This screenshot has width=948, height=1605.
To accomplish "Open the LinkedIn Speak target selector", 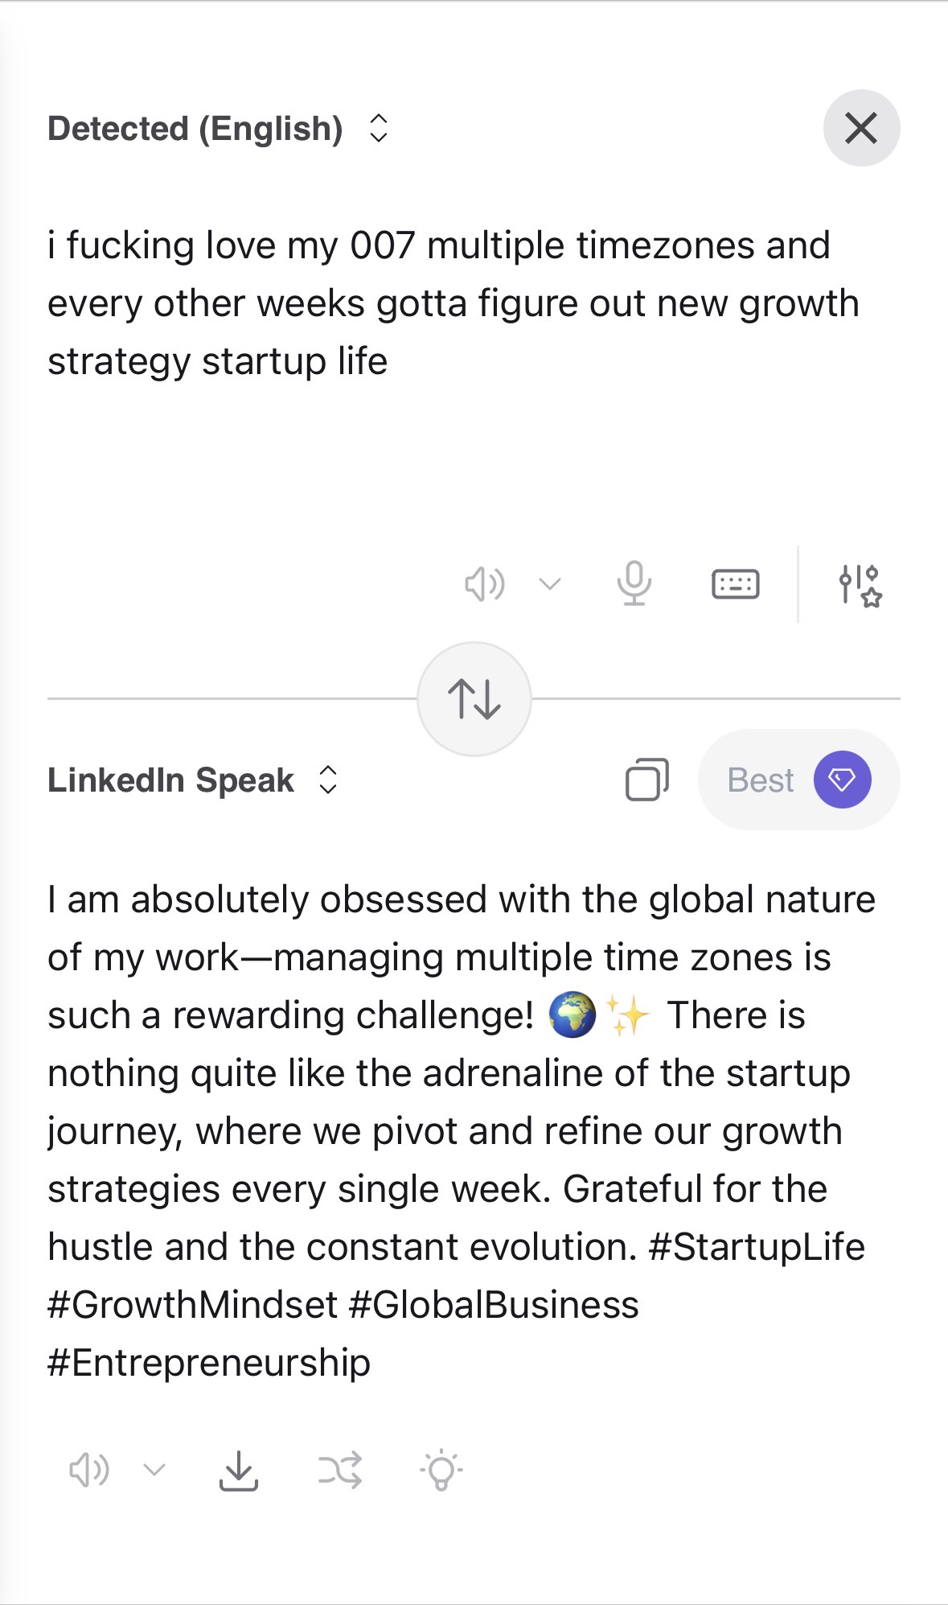I will pos(328,780).
